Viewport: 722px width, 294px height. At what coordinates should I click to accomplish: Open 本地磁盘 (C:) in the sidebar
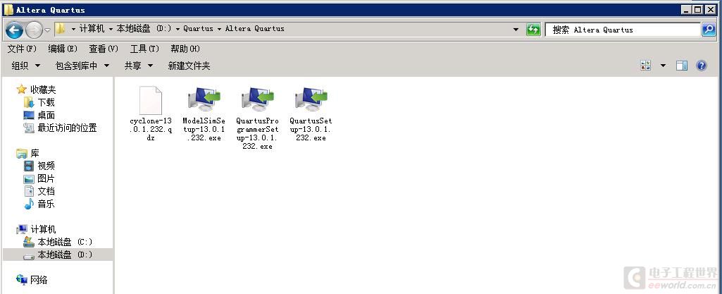tap(65, 242)
